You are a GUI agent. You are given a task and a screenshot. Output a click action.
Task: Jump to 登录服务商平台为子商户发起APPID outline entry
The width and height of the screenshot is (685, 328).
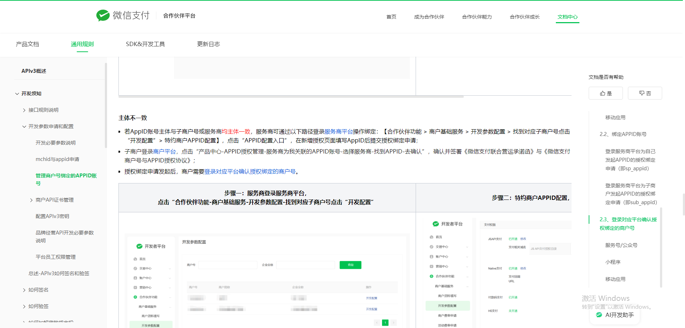[x=631, y=194]
